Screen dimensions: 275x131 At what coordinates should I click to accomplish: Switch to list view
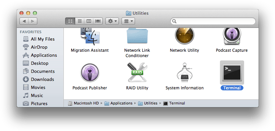coord(80,21)
